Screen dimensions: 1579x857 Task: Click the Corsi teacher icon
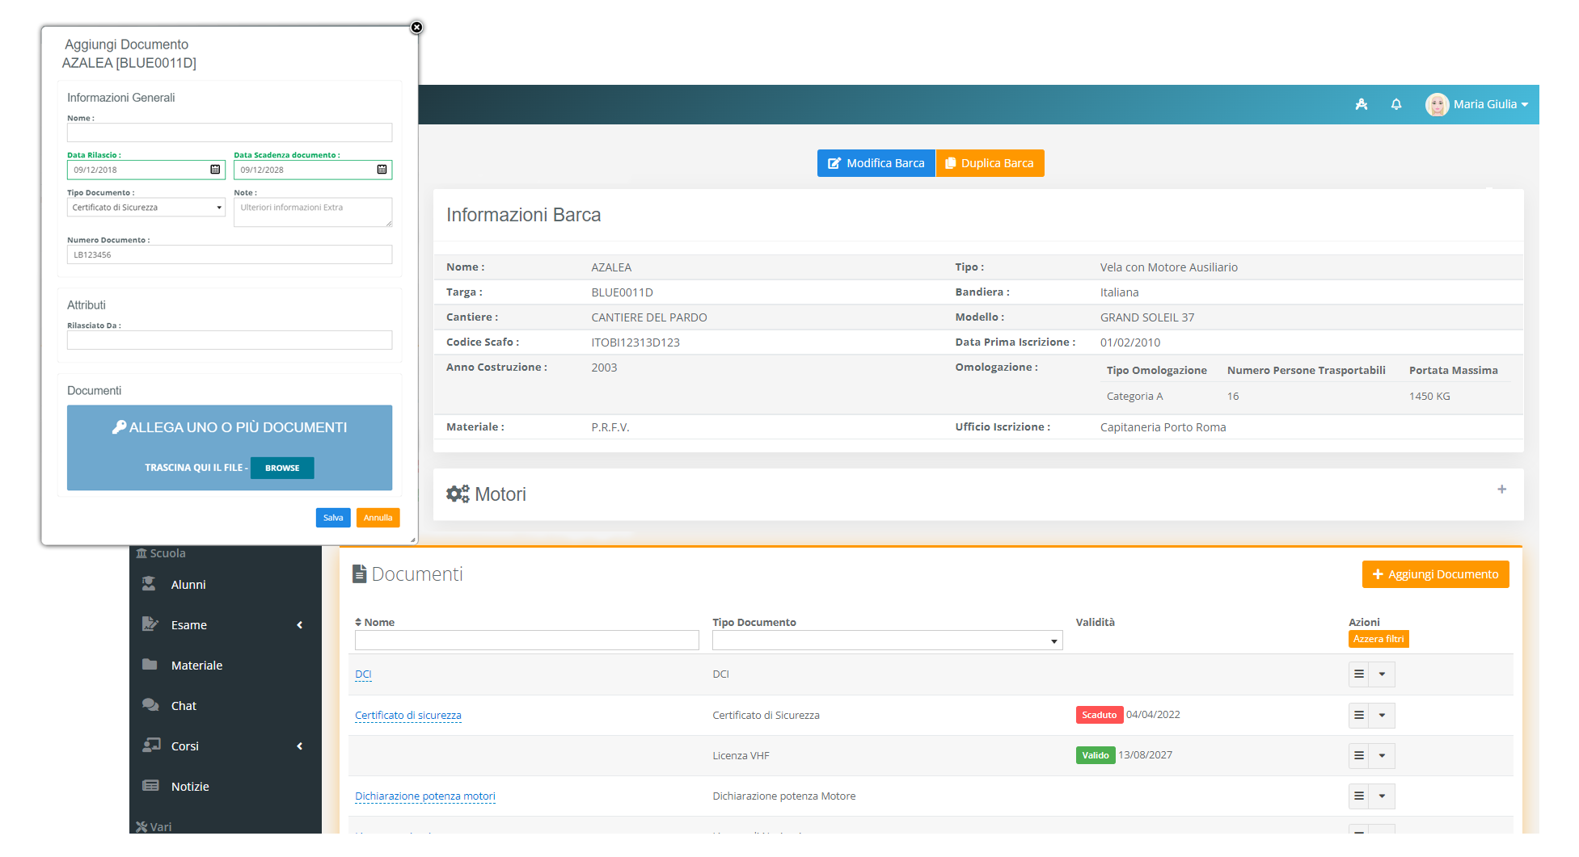151,746
